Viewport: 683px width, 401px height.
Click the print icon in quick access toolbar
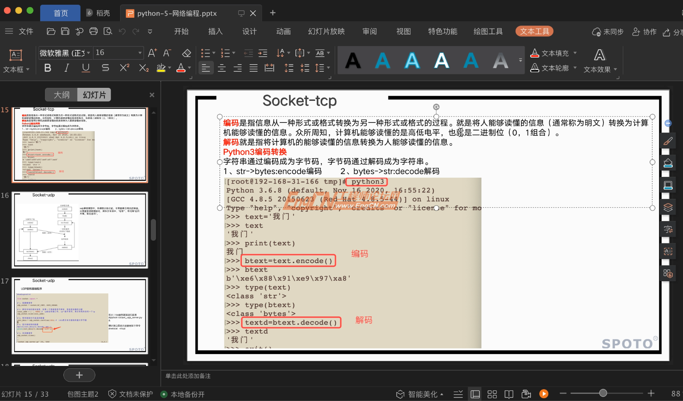tap(93, 31)
